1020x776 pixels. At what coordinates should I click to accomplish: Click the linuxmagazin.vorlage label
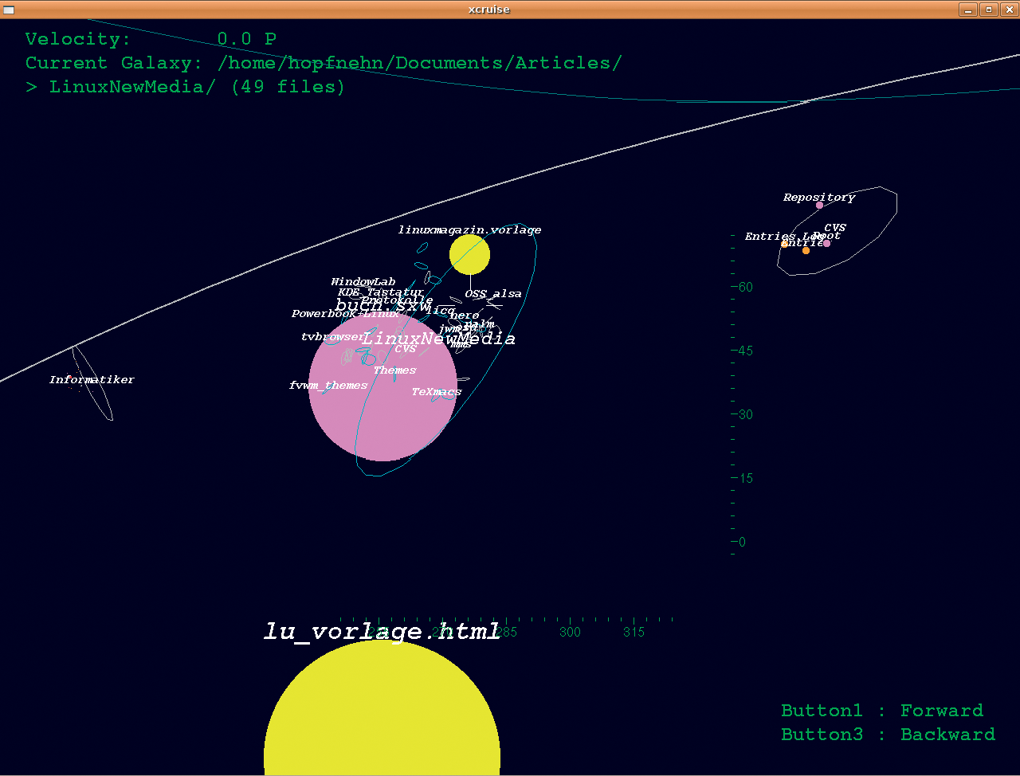coord(469,229)
